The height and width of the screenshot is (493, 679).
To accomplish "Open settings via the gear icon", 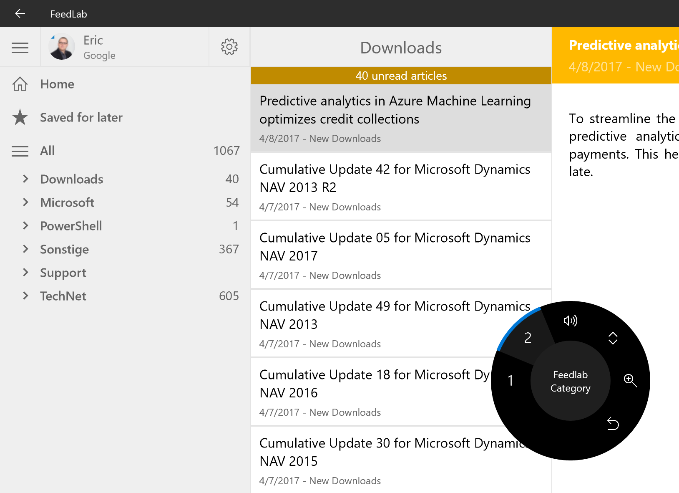I will coord(229,47).
